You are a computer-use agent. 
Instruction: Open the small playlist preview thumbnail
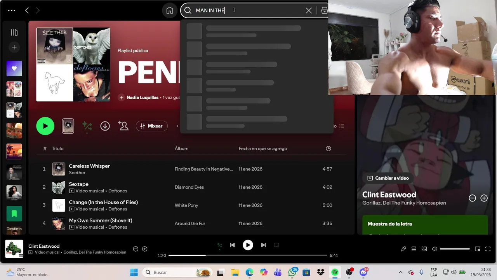(x=68, y=126)
